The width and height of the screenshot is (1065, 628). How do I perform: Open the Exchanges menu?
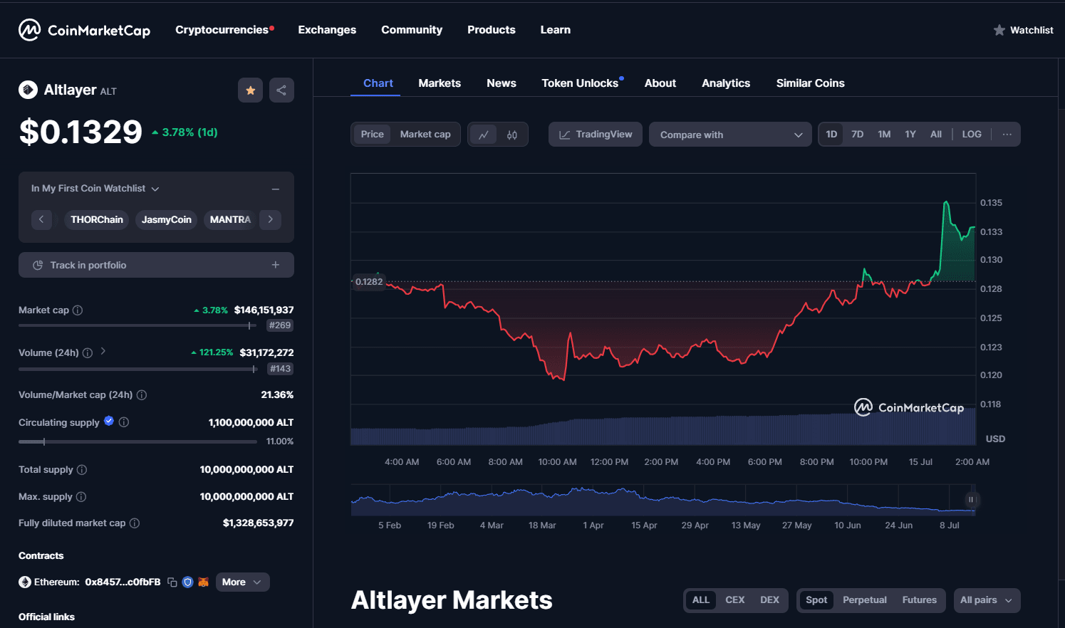point(327,30)
